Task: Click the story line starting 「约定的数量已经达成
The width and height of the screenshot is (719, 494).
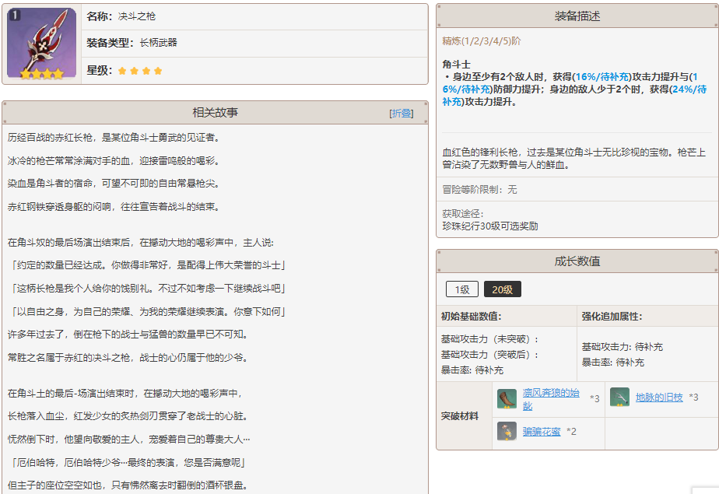Action: coord(148,265)
